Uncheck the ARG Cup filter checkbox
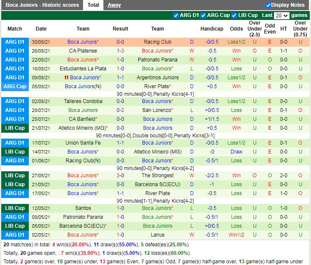The width and height of the screenshot is (311, 265). point(203,15)
